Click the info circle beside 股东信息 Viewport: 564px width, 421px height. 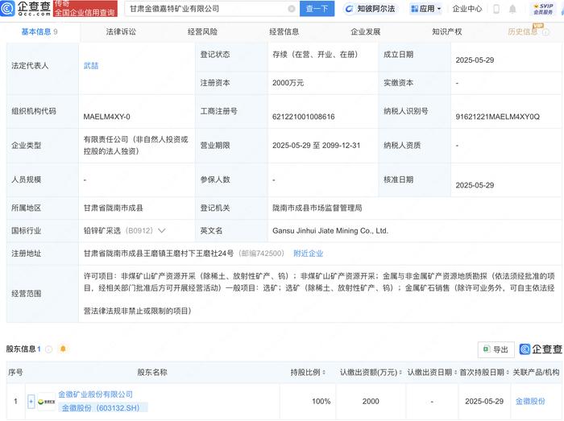pos(49,349)
